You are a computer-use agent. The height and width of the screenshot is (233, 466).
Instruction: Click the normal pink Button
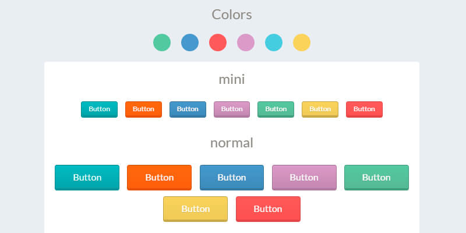tap(304, 177)
